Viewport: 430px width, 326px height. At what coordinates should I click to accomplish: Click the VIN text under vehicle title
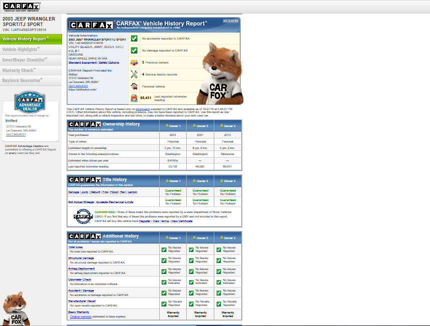click(x=25, y=30)
